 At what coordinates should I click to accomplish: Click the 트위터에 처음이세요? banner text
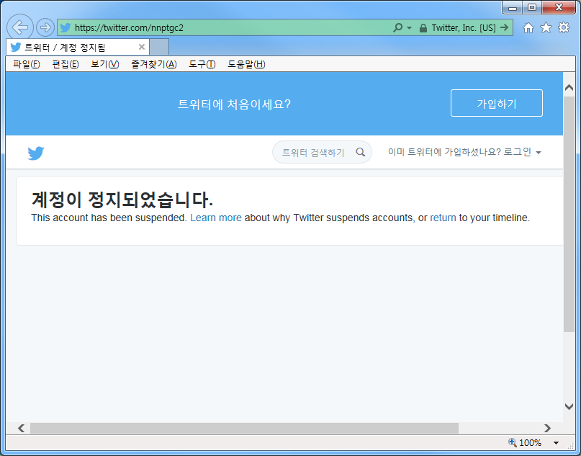[x=234, y=104]
